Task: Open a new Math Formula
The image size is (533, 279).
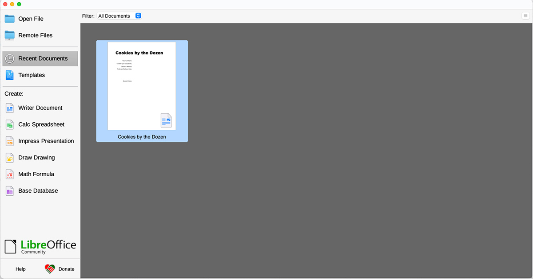Action: tap(36, 174)
